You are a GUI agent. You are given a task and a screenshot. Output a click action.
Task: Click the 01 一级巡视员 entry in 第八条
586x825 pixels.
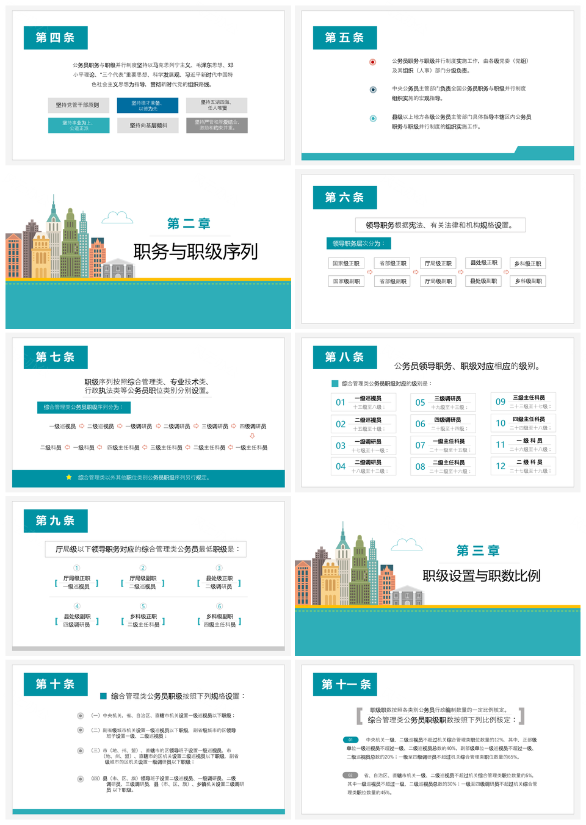[x=363, y=402]
